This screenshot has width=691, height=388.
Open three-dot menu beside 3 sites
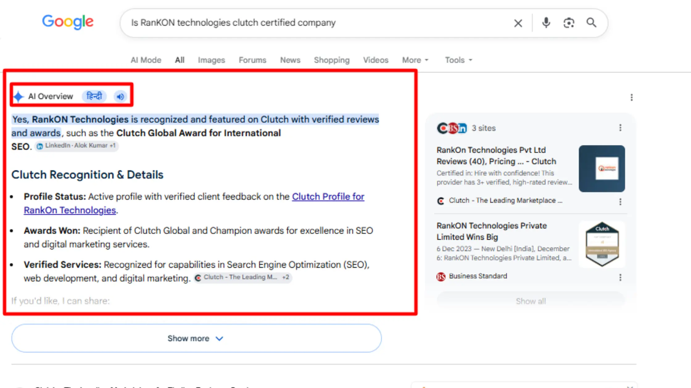(x=620, y=128)
